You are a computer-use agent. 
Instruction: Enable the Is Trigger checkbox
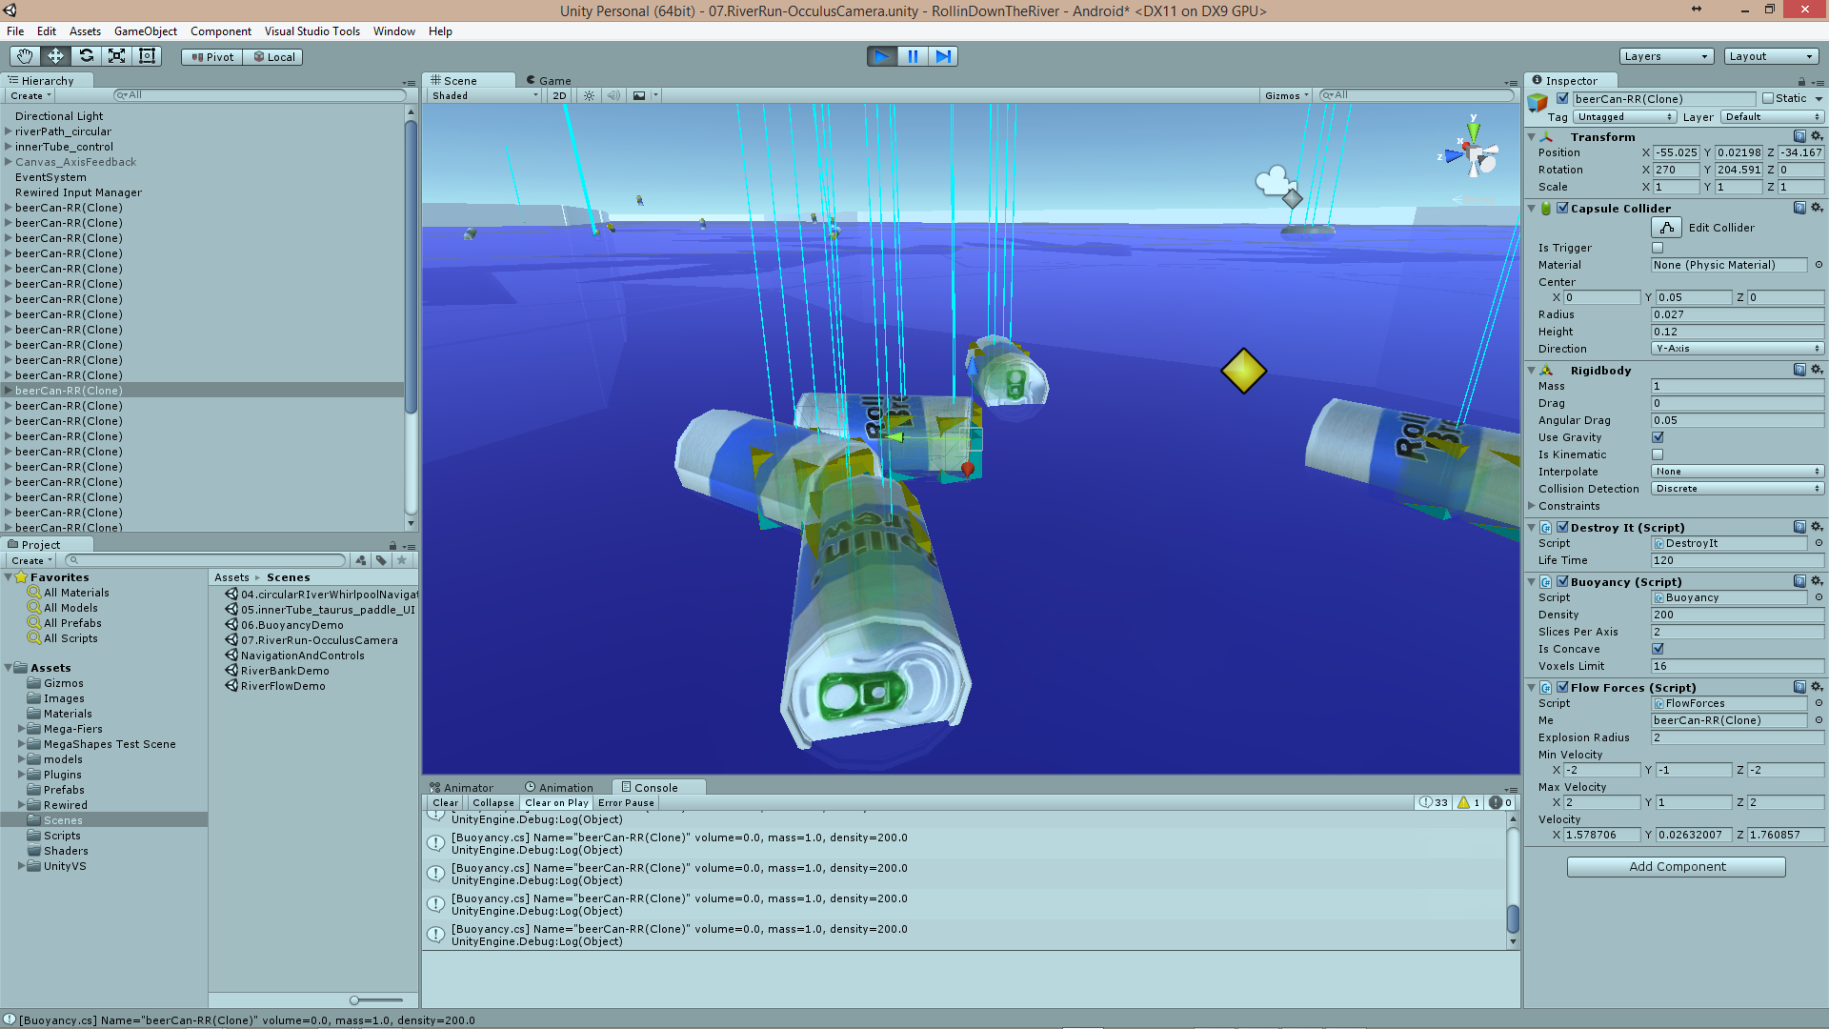(x=1658, y=248)
